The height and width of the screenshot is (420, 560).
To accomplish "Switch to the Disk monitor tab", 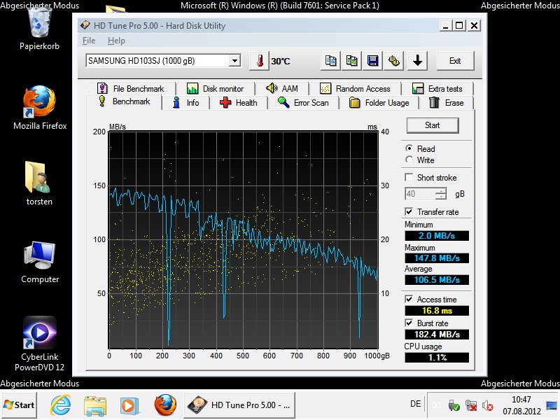I will 216,89.
